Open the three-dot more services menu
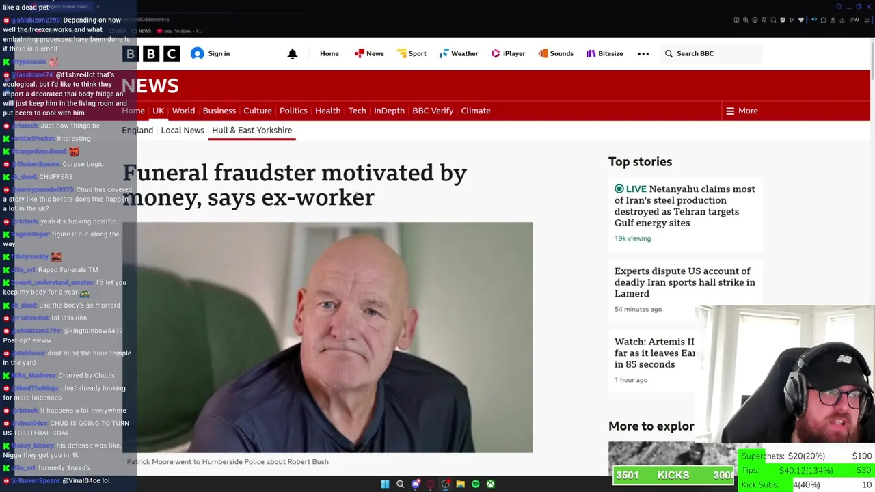This screenshot has width=875, height=492. [643, 53]
